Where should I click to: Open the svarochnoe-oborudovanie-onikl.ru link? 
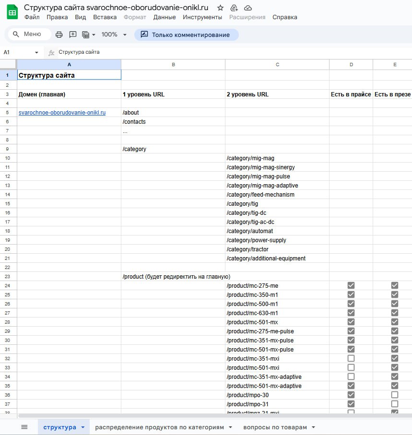pos(62,113)
